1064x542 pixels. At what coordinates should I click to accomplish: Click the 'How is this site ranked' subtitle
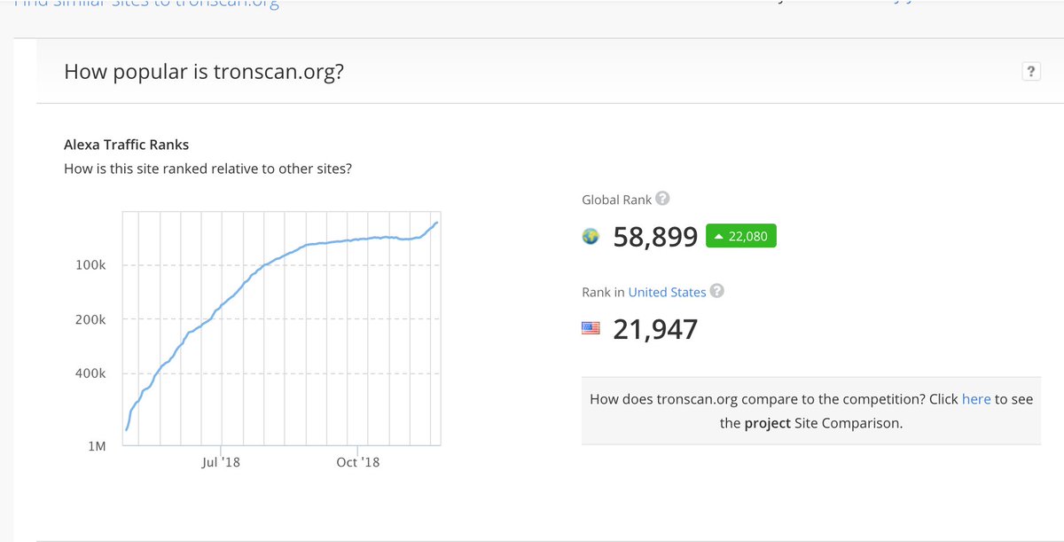click(207, 168)
